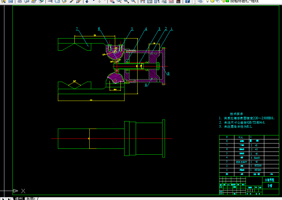Screen dimensions: 282x200
Task: Save the drawing with the floppy disk icon
Action: click(x=11, y=1)
